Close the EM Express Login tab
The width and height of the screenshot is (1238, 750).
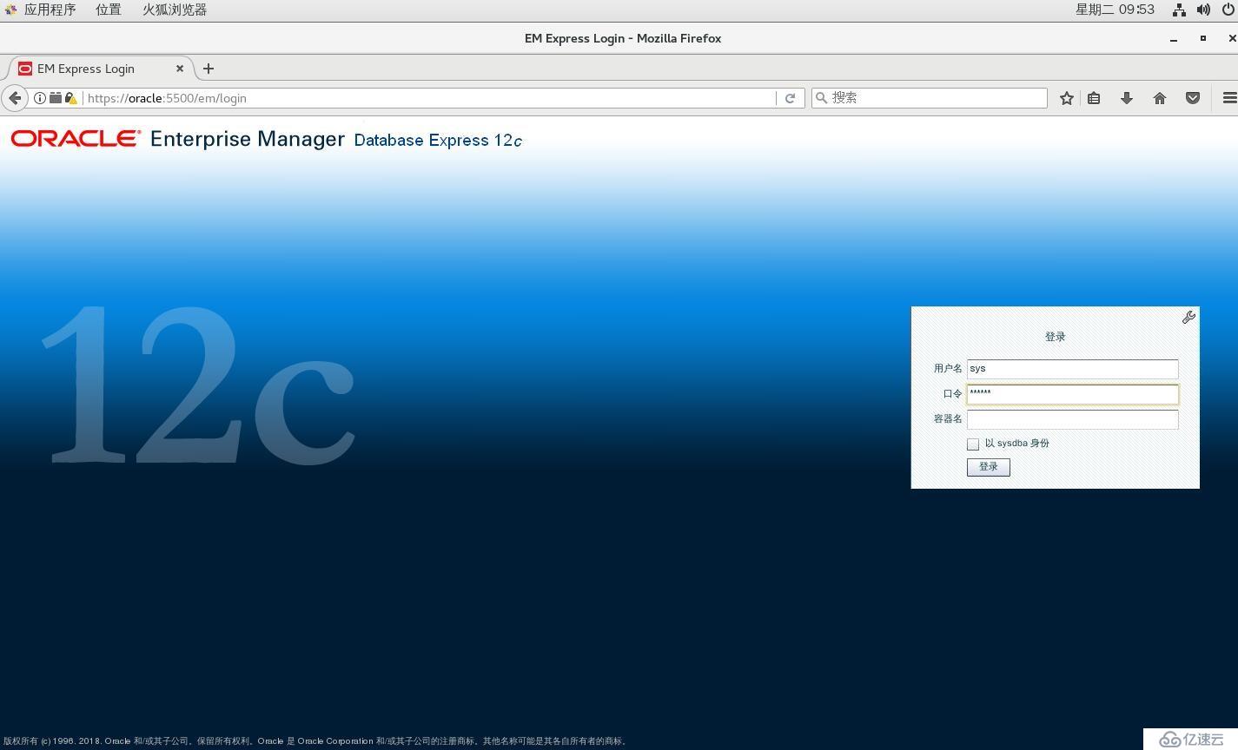tap(180, 68)
